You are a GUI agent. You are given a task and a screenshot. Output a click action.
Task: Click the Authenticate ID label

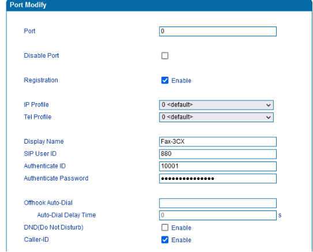tap(45, 166)
